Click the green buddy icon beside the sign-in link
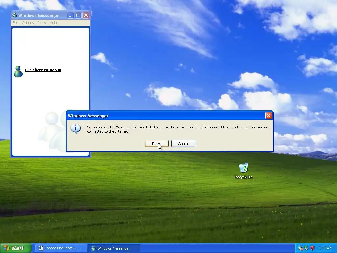337x253 pixels. [18, 71]
